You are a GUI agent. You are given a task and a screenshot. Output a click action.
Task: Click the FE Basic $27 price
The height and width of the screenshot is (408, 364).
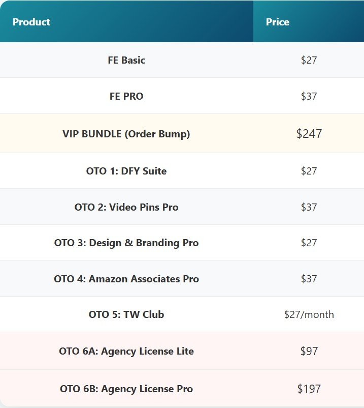tap(309, 60)
